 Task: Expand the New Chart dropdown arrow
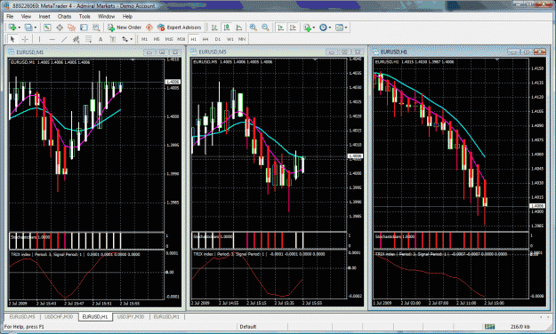pos(19,28)
